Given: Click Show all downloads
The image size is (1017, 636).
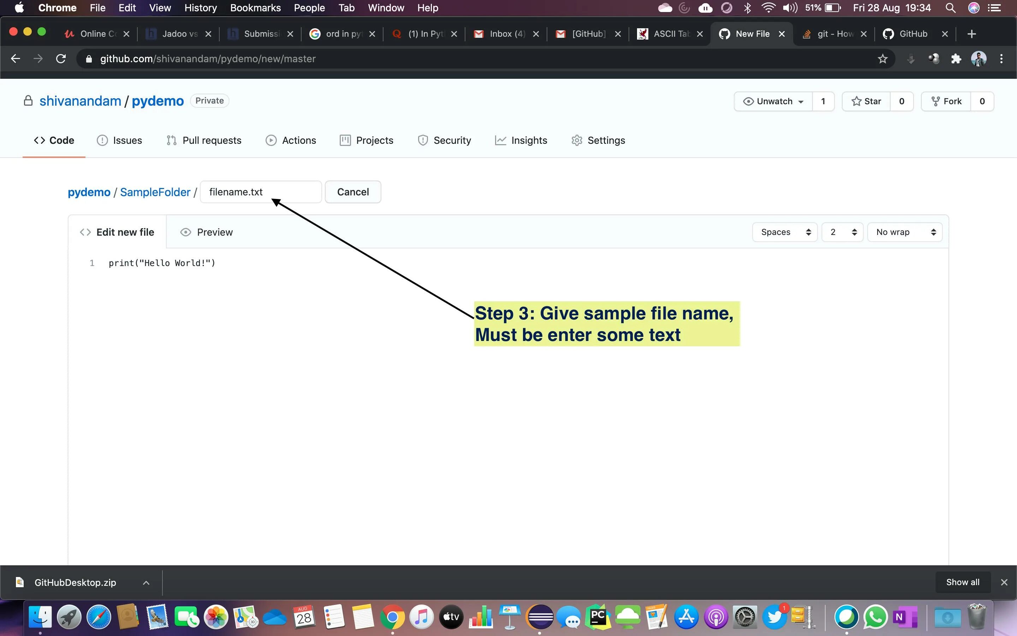Looking at the screenshot, I should tap(962, 582).
